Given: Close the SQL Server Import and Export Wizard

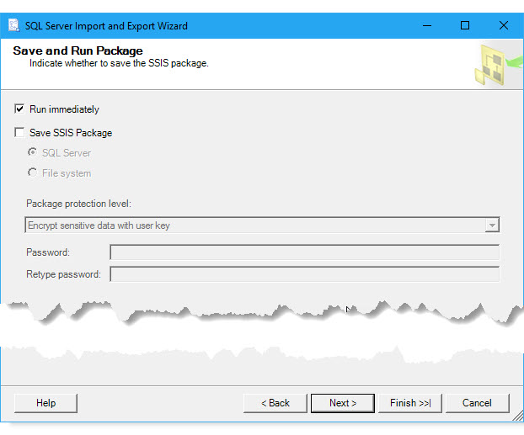Looking at the screenshot, I should (x=504, y=25).
